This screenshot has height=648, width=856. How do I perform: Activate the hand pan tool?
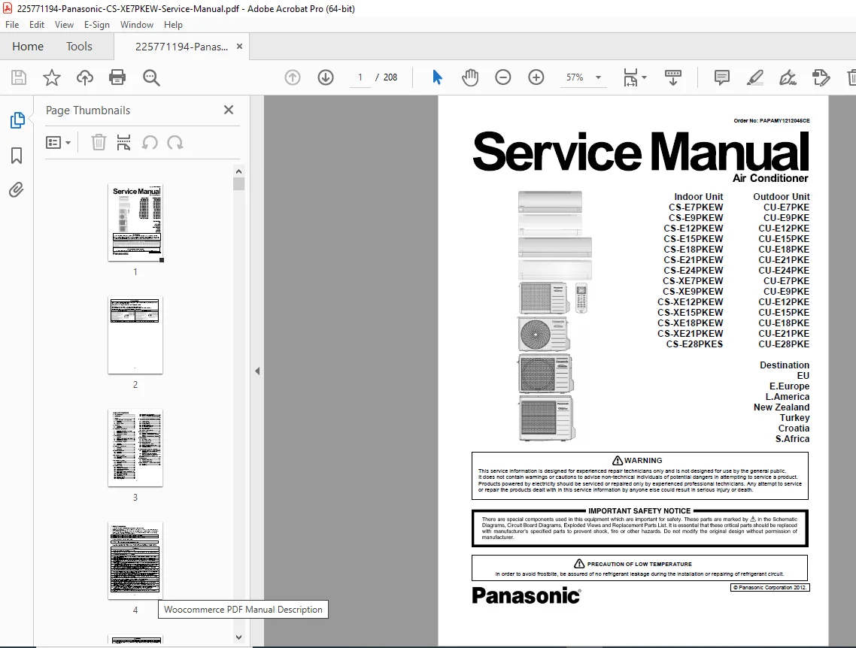[470, 77]
